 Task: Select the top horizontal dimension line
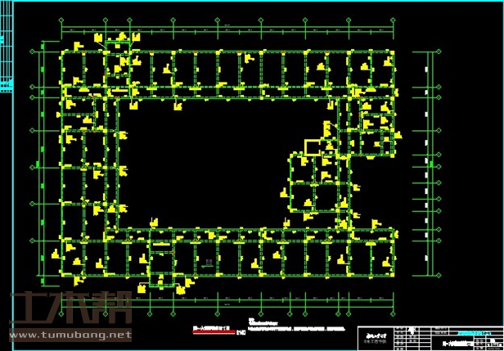229,33
